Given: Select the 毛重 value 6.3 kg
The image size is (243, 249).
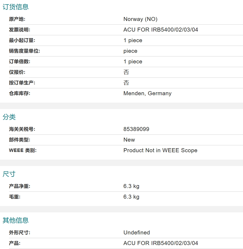Looking at the screenshot, I should [131, 197].
